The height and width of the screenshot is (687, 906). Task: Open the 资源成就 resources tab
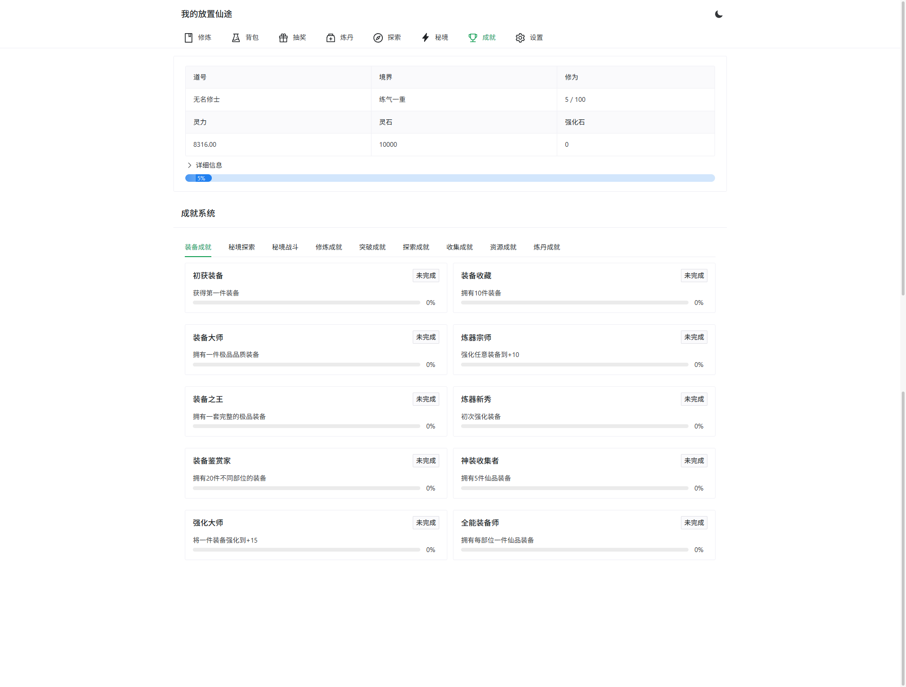[503, 247]
